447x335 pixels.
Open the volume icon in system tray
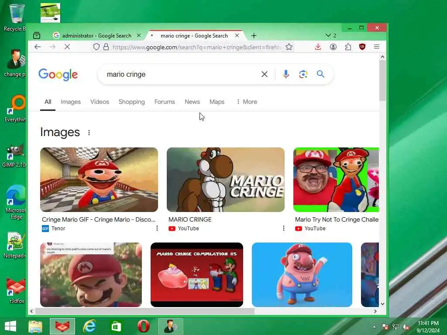tap(406, 327)
